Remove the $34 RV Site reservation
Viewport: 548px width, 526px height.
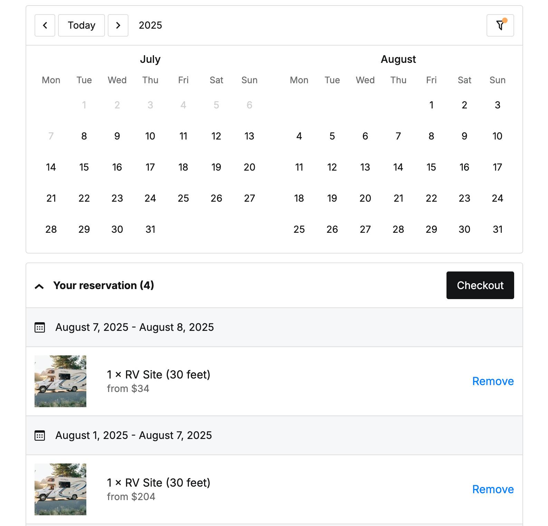(493, 381)
